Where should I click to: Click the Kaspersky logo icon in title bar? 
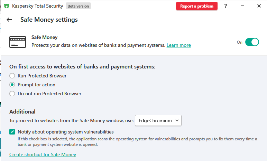click(7, 6)
